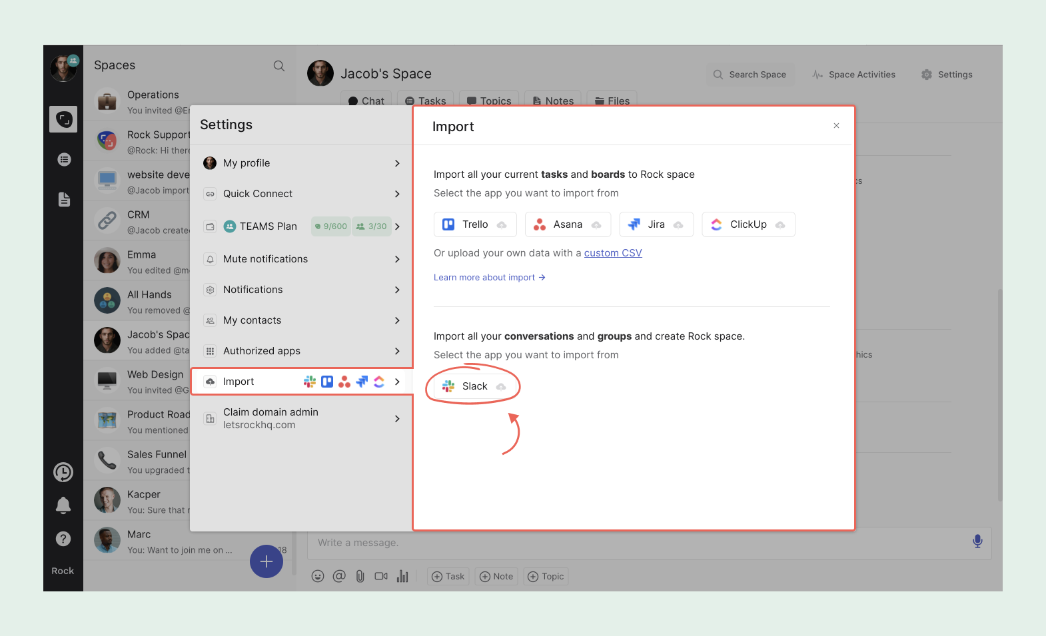
Task: Open the notes document icon in left rail
Action: pyautogui.click(x=64, y=199)
